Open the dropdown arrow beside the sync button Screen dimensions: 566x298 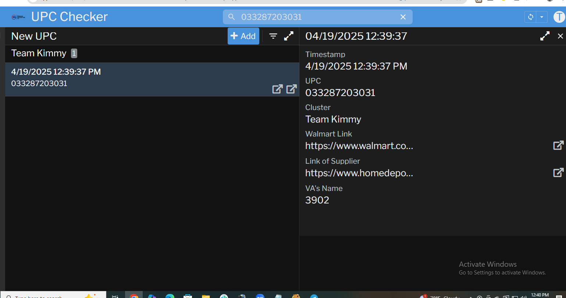542,17
